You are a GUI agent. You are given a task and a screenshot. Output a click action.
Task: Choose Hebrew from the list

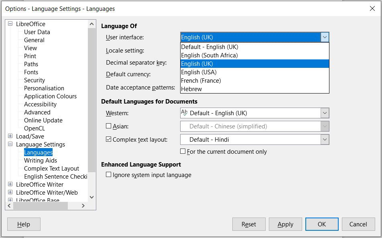point(254,89)
